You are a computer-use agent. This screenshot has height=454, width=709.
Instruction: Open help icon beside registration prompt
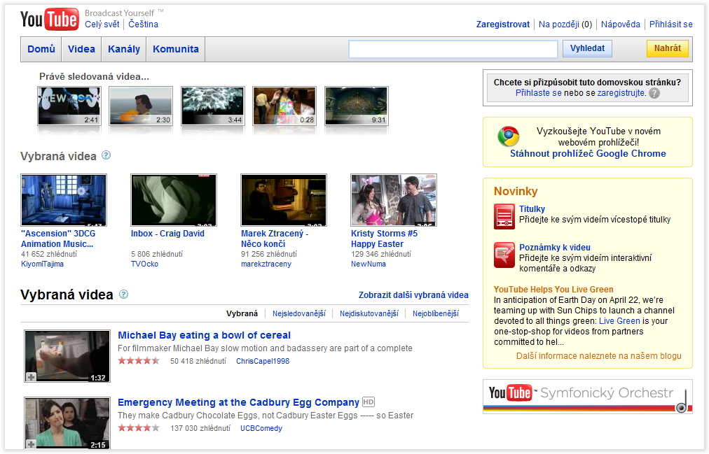click(x=654, y=93)
